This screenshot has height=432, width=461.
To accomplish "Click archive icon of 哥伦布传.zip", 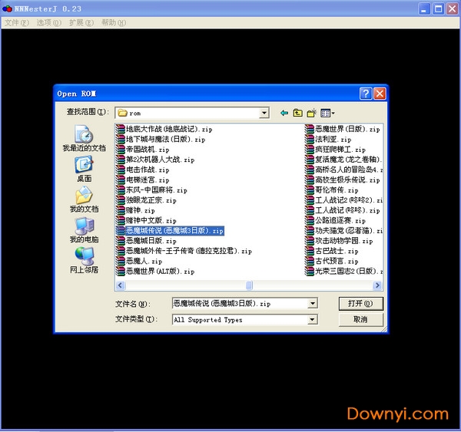I will [x=310, y=190].
